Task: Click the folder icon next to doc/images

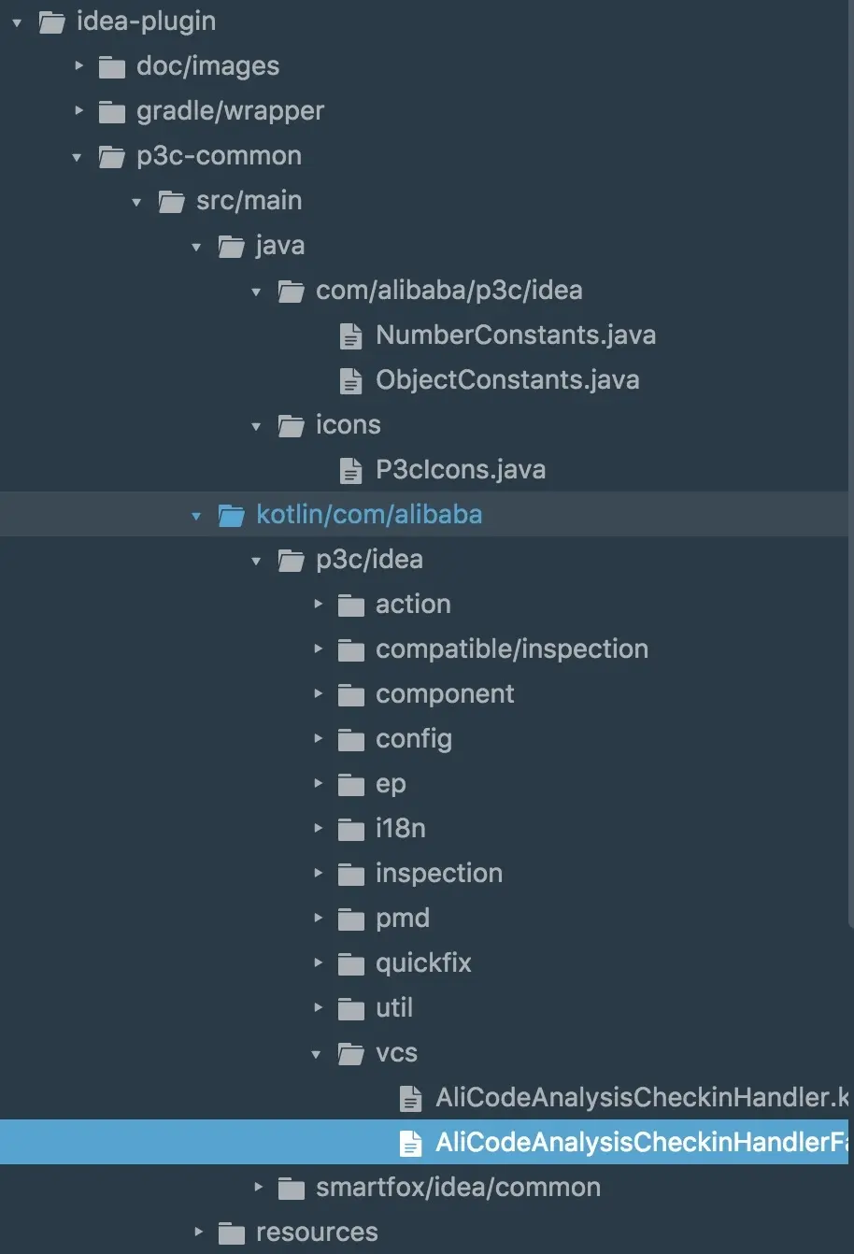Action: point(111,65)
